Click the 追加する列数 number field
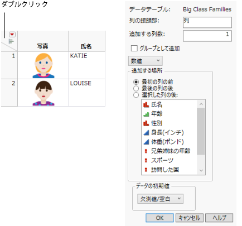 pos(207,36)
